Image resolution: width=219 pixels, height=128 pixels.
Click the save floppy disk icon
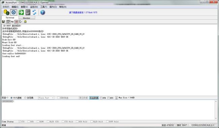point(3,22)
